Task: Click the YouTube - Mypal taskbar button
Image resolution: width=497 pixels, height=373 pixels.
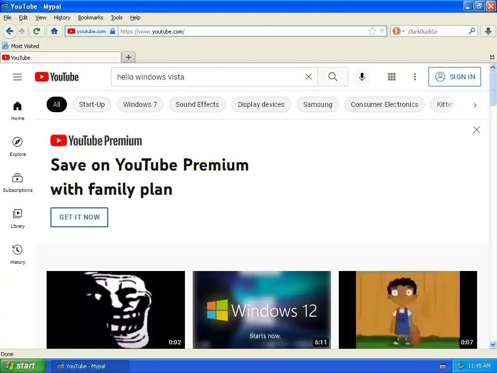Action: click(x=90, y=366)
